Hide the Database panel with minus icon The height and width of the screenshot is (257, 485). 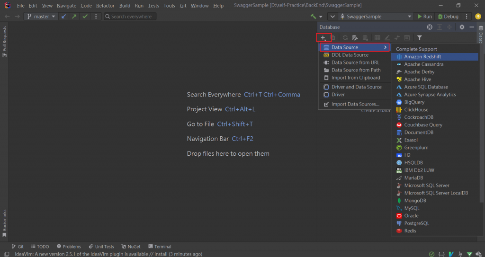[472, 27]
